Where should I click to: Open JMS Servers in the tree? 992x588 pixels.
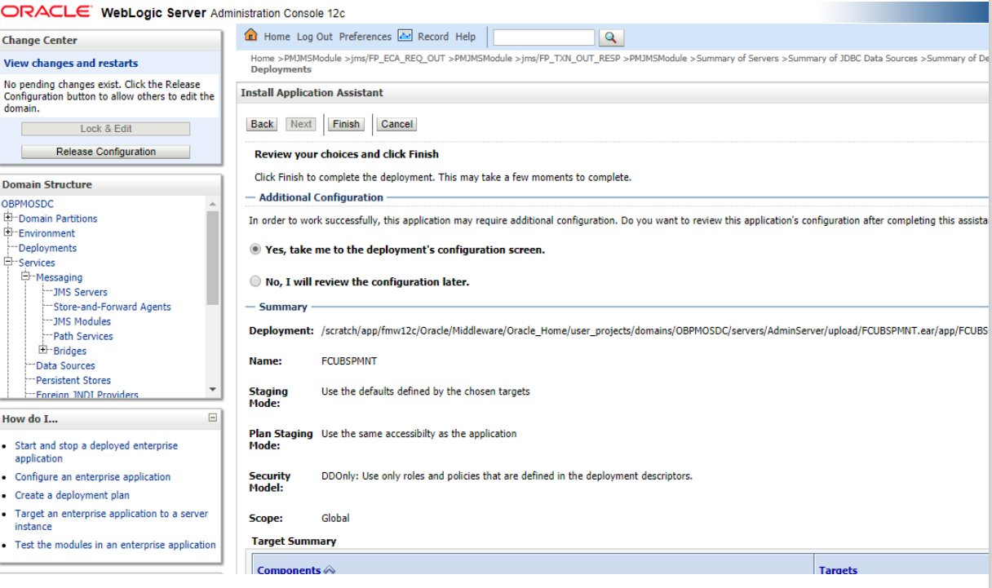80,292
